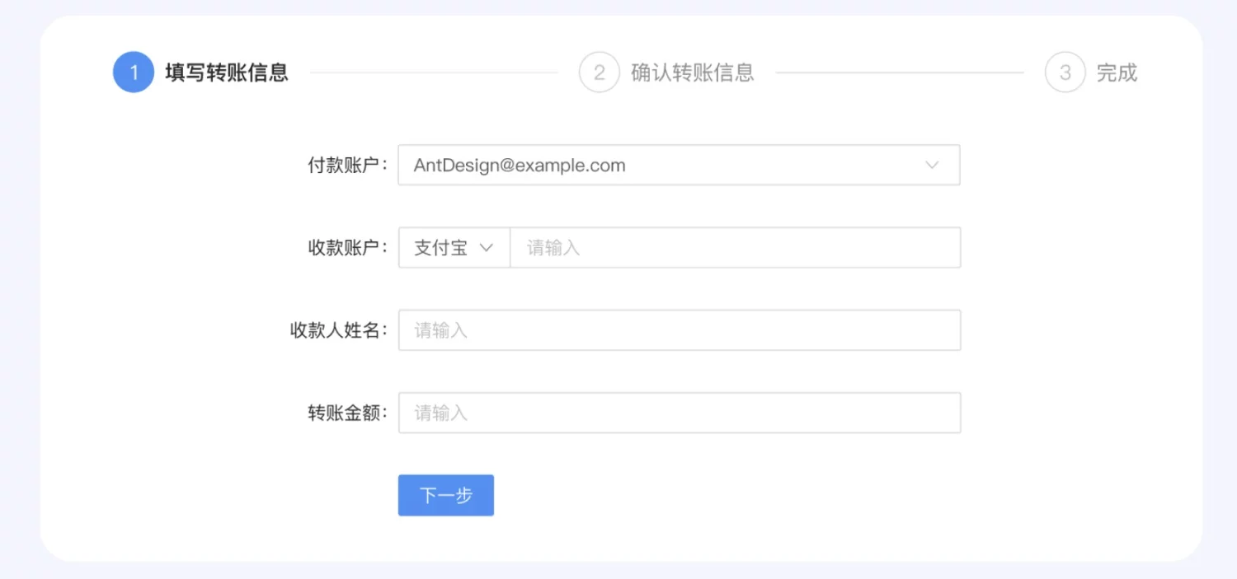
Task: Click the chevron beside 支付宝
Action: (x=487, y=247)
